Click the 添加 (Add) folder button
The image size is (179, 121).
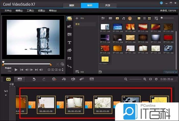(x=80, y=18)
